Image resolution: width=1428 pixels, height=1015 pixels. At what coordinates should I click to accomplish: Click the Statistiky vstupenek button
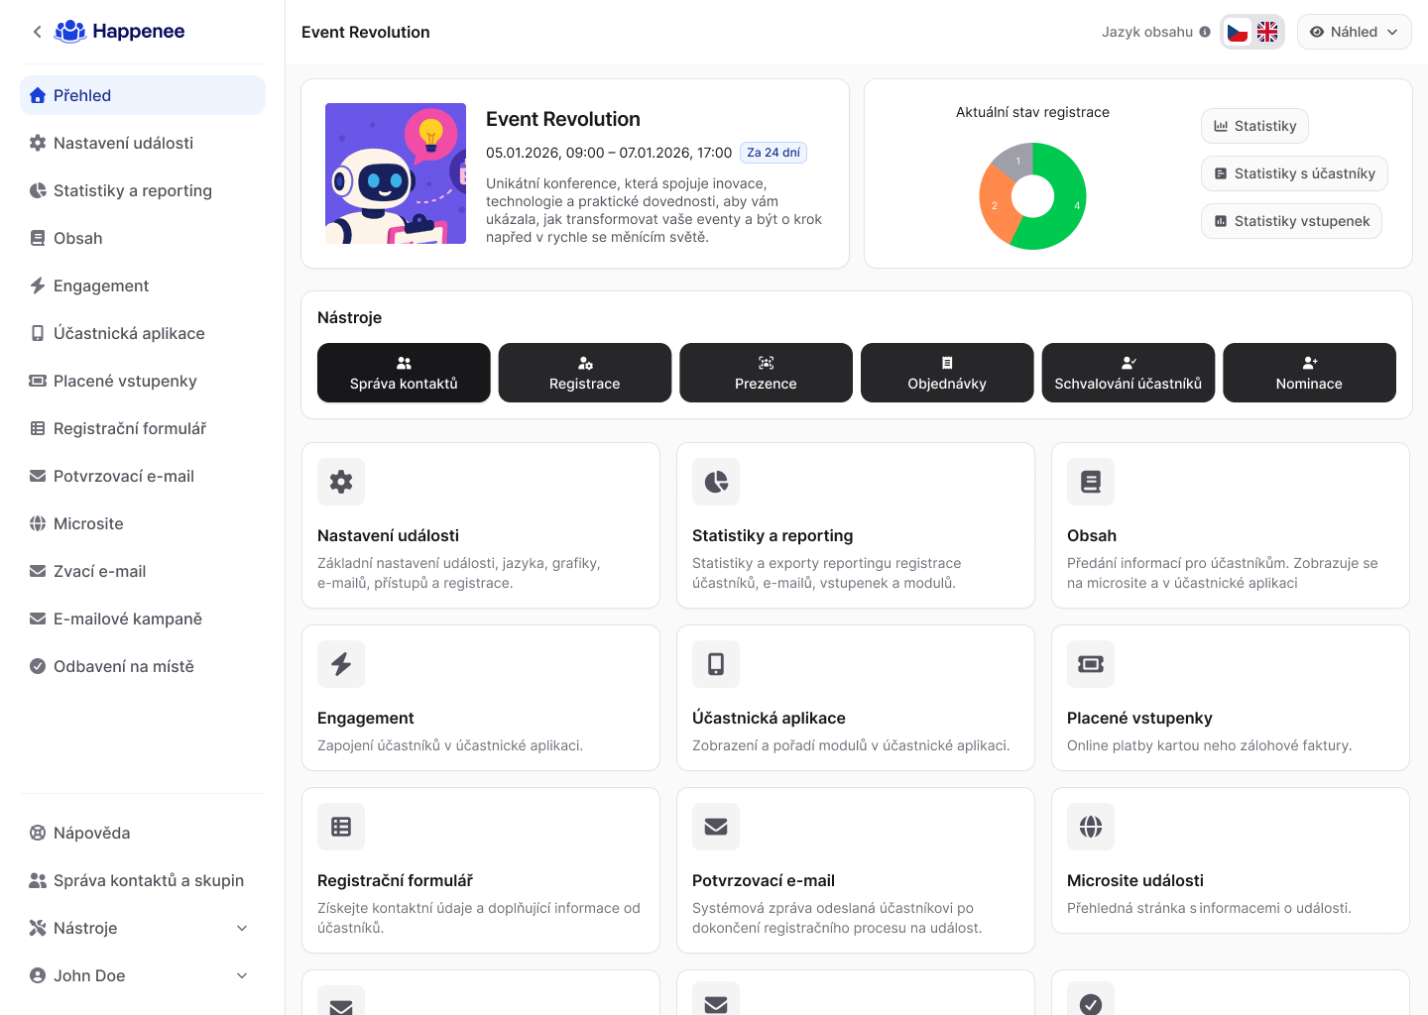[1291, 221]
